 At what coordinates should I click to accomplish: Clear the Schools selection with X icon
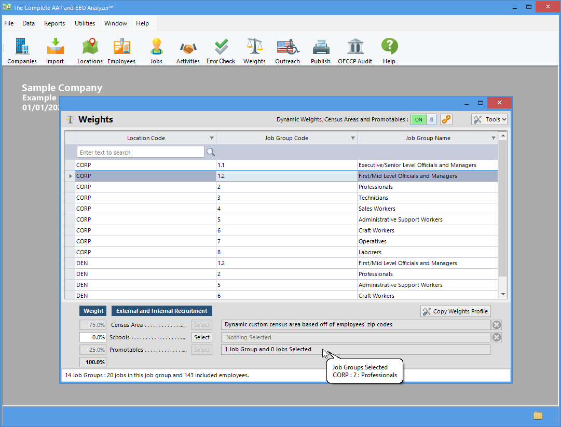click(497, 337)
